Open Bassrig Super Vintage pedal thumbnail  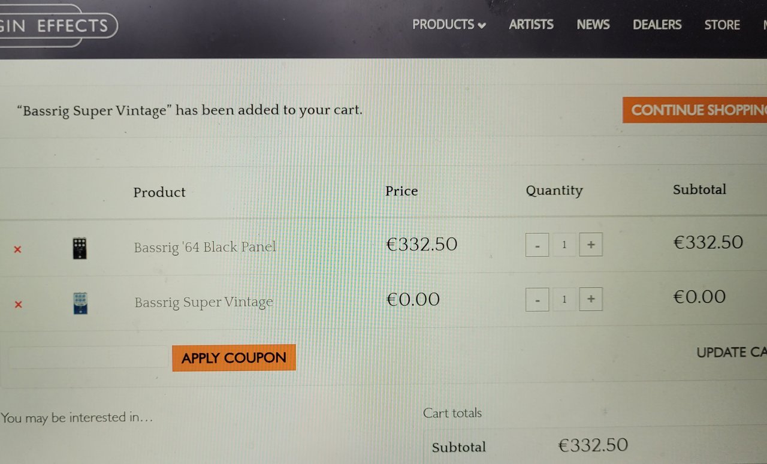[x=80, y=303]
